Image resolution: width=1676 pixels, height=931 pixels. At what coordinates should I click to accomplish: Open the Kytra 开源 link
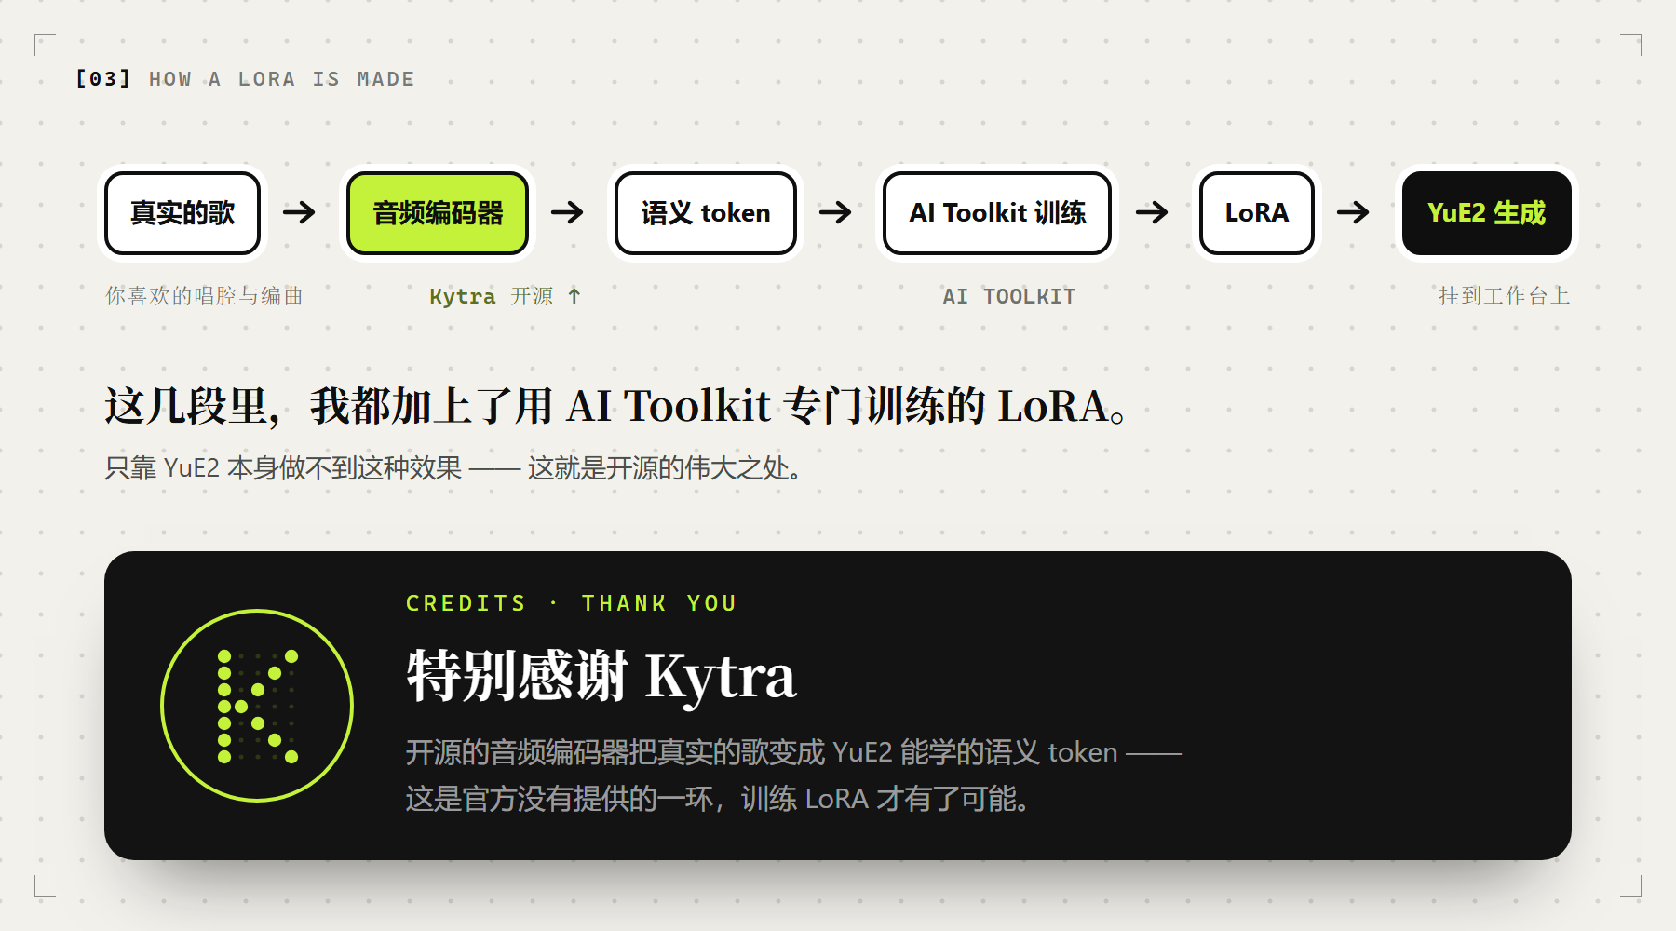click(506, 296)
